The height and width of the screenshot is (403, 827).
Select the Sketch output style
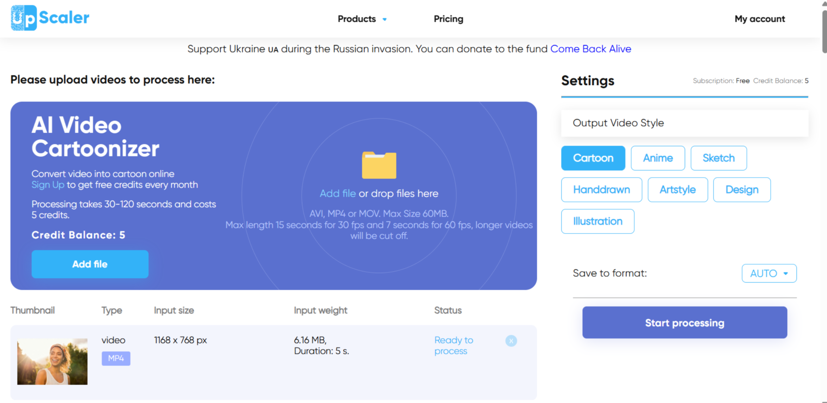point(718,158)
